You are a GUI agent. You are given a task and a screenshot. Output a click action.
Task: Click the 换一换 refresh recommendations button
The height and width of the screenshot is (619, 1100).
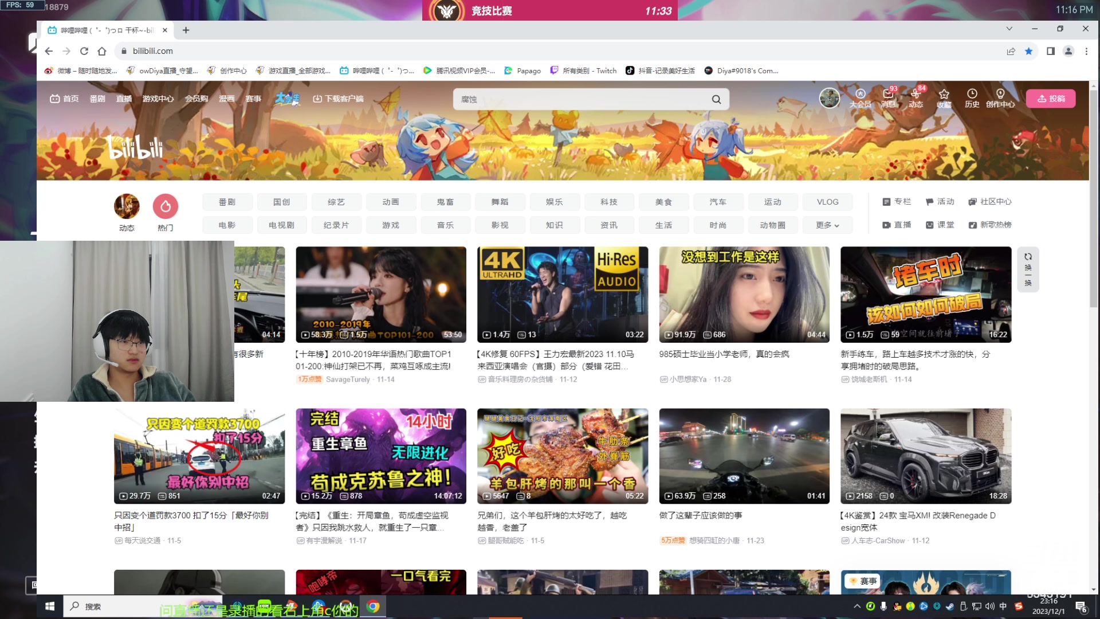[x=1028, y=269]
